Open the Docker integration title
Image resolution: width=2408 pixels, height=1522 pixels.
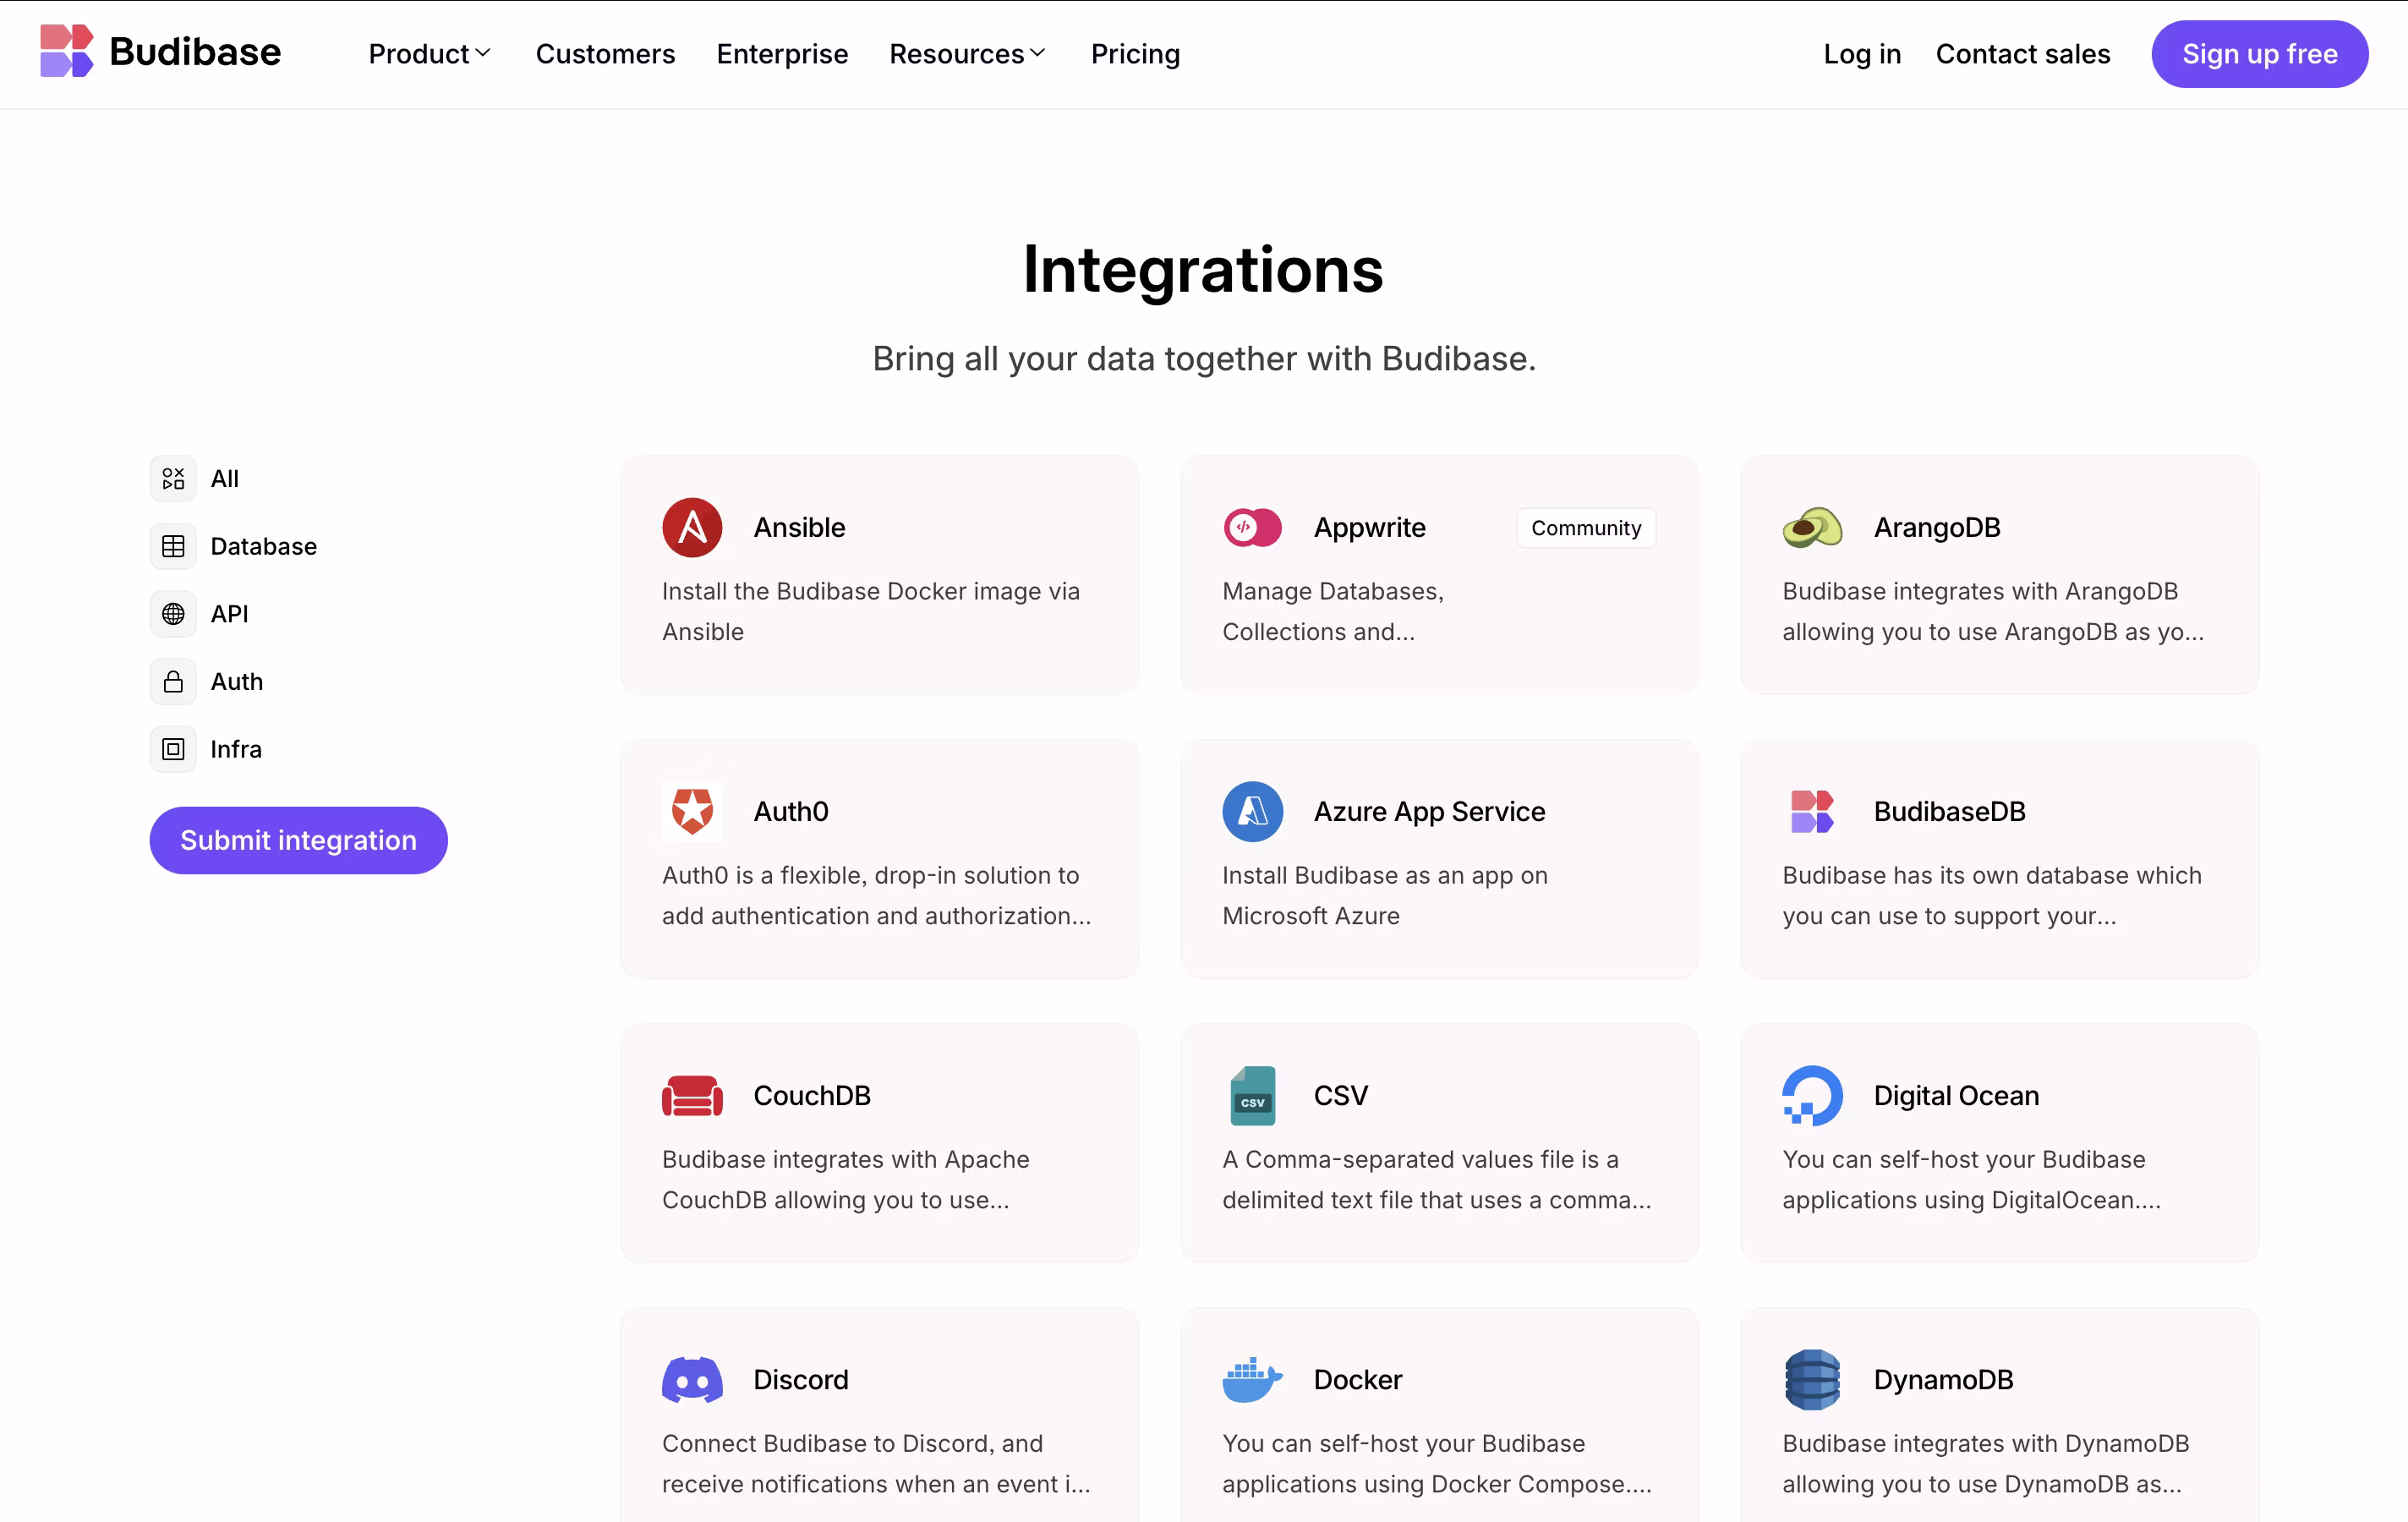pyautogui.click(x=1357, y=1379)
